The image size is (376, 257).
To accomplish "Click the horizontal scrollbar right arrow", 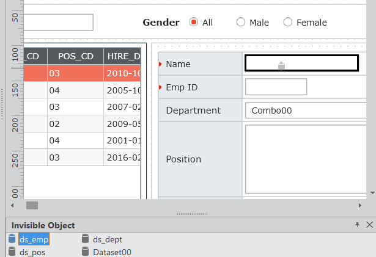I will pyautogui.click(x=360, y=205).
